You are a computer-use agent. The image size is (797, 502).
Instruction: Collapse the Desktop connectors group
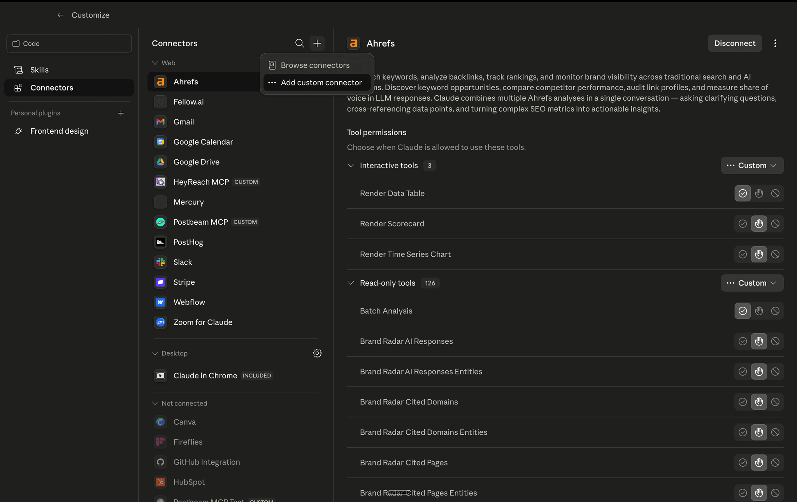coord(155,353)
